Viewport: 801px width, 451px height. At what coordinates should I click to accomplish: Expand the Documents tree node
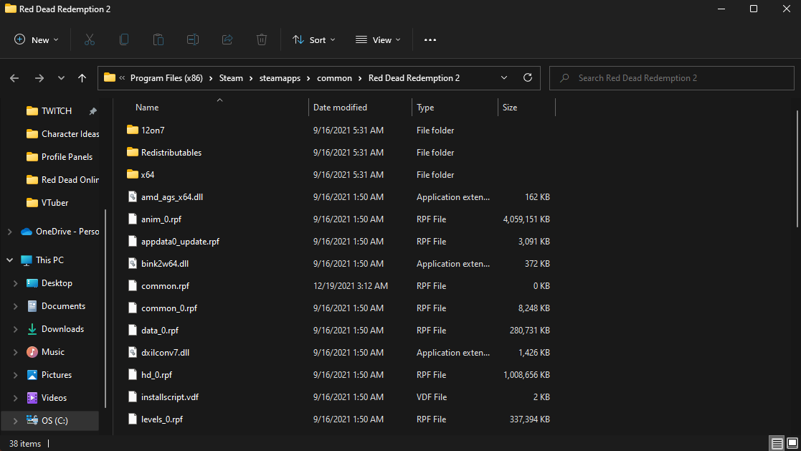pyautogui.click(x=15, y=306)
